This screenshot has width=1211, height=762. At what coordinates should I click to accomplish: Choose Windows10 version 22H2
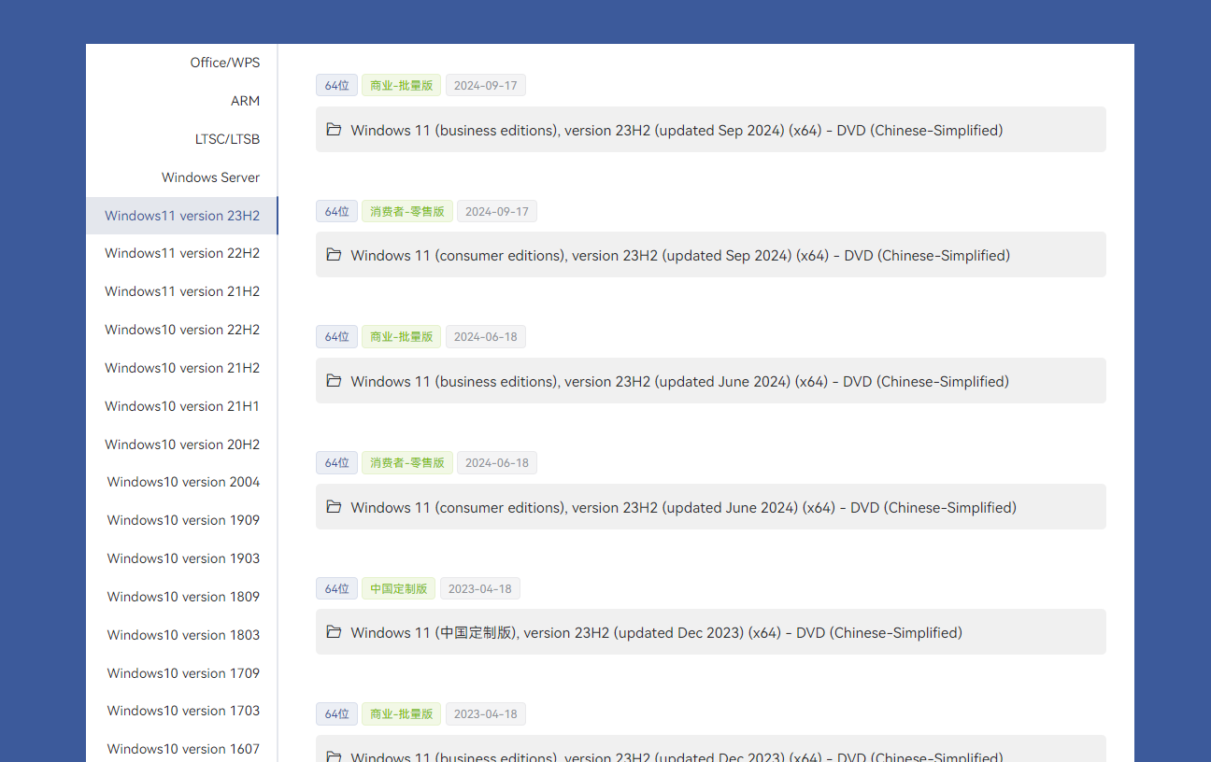(x=182, y=330)
